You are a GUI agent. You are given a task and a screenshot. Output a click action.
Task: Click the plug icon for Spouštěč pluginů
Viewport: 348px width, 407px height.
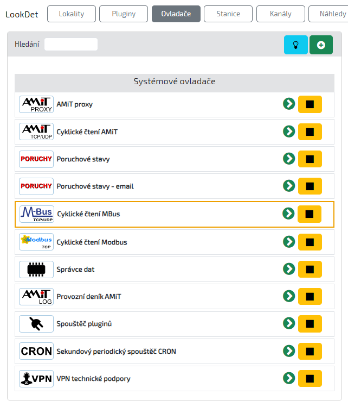point(36,324)
